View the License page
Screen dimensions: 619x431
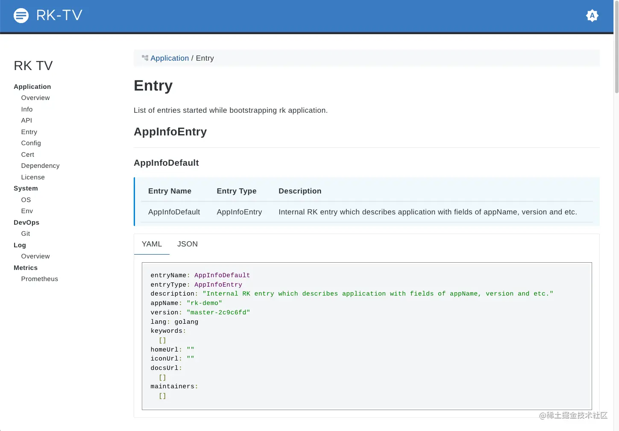point(33,177)
